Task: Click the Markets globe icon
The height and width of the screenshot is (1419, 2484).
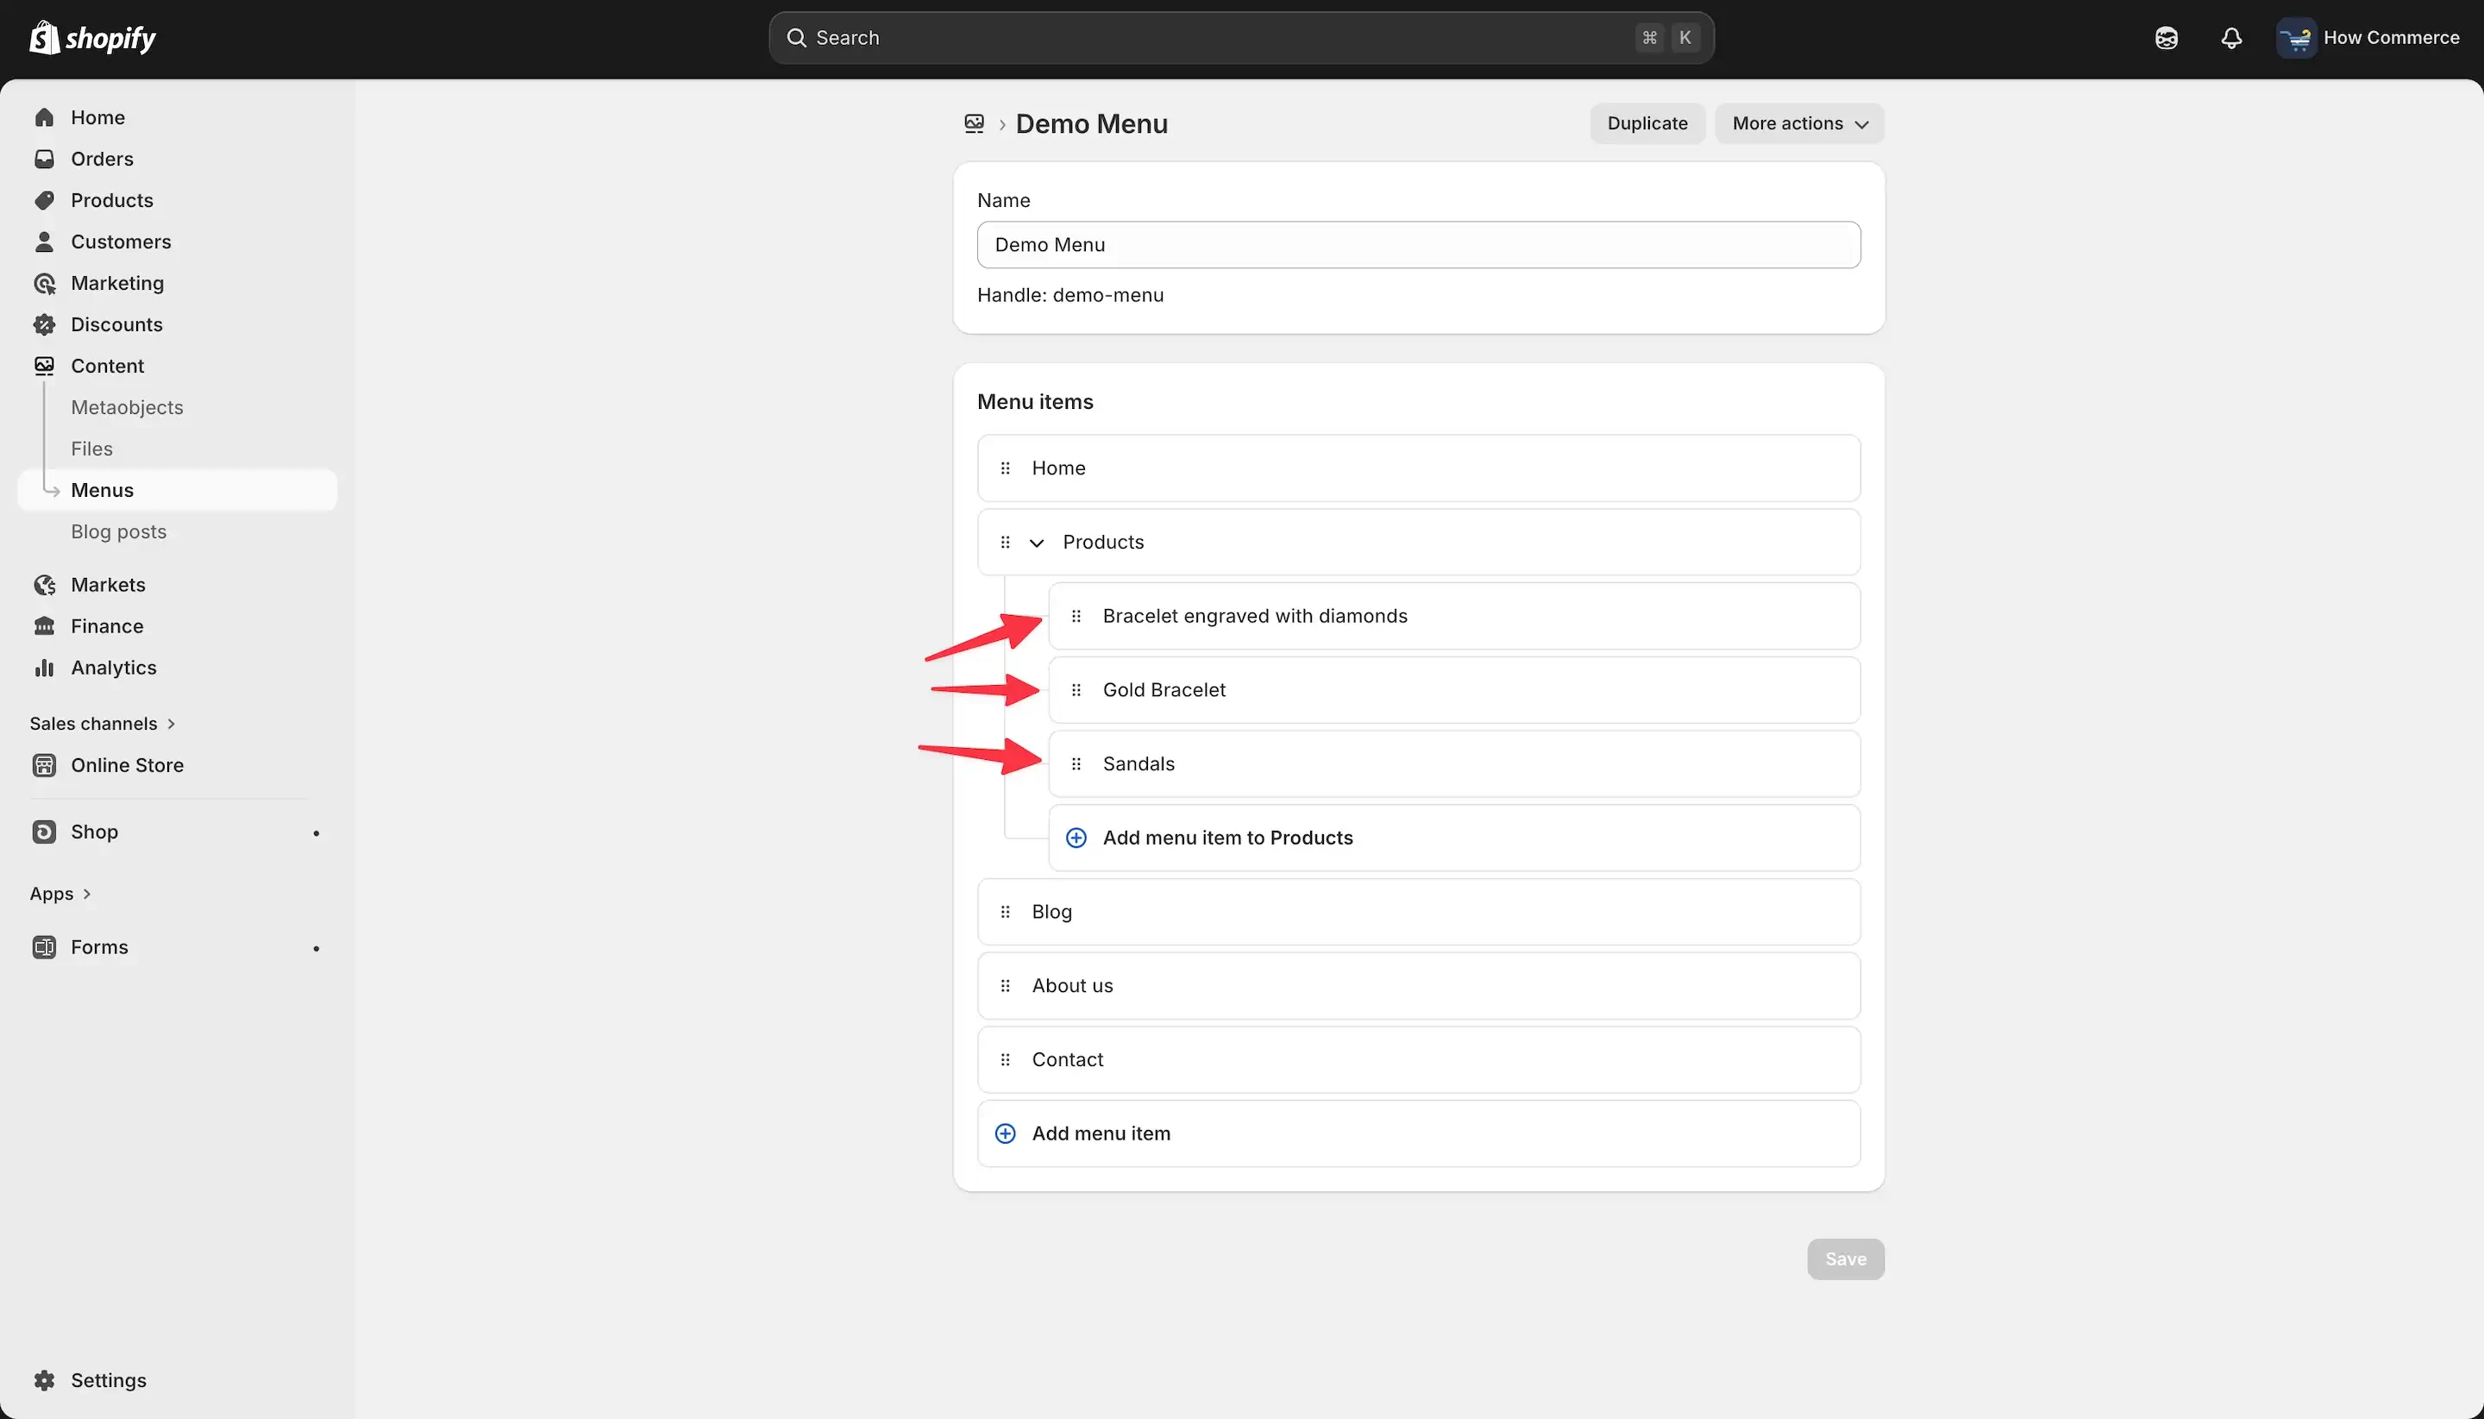Action: point(44,585)
